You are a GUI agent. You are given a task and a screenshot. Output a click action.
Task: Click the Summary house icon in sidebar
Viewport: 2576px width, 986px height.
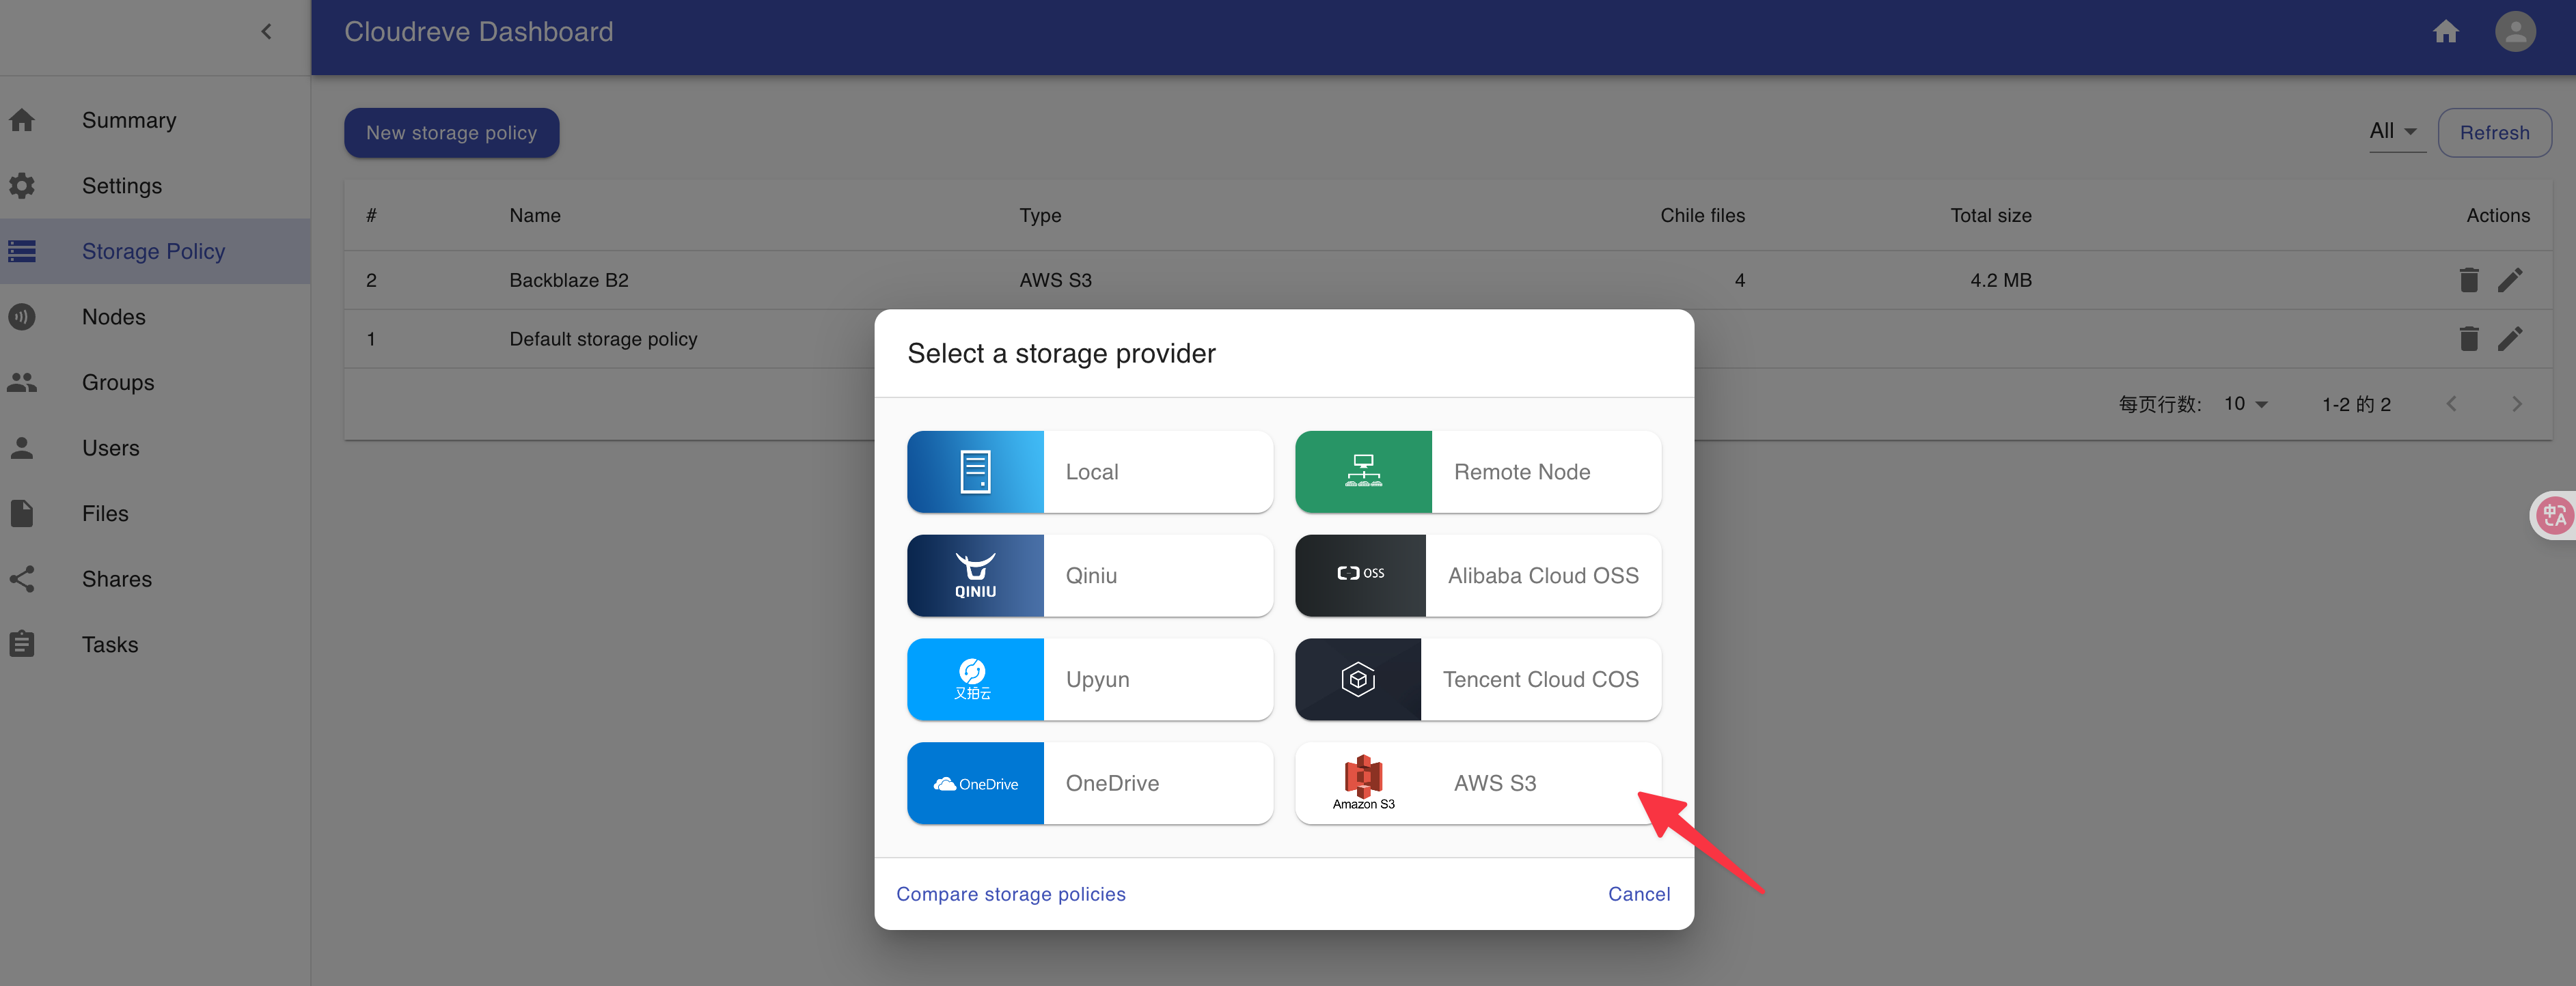(x=22, y=120)
